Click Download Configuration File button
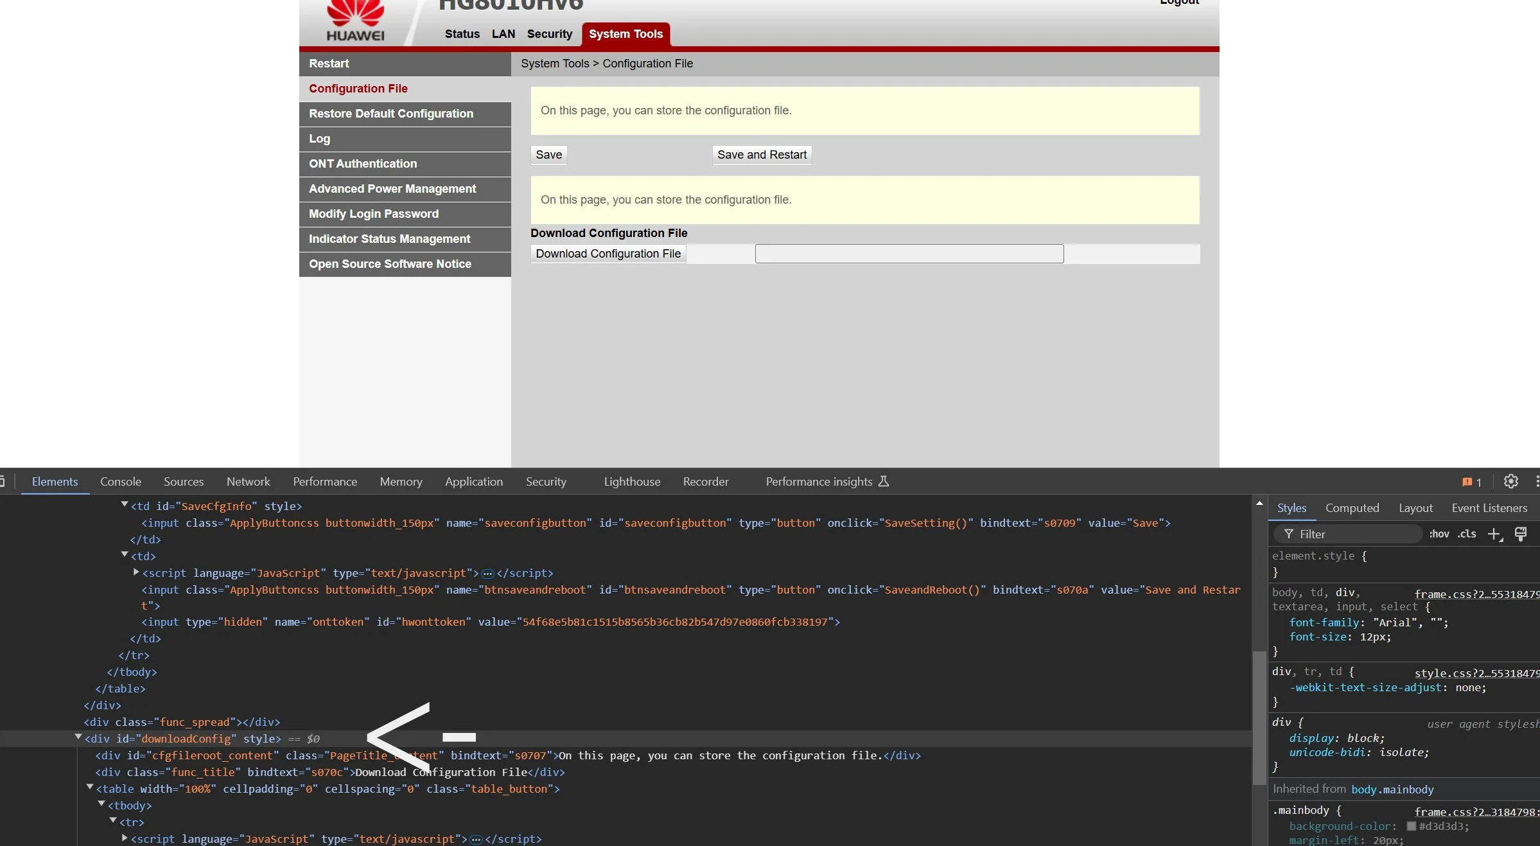Viewport: 1540px width, 846px height. (608, 254)
